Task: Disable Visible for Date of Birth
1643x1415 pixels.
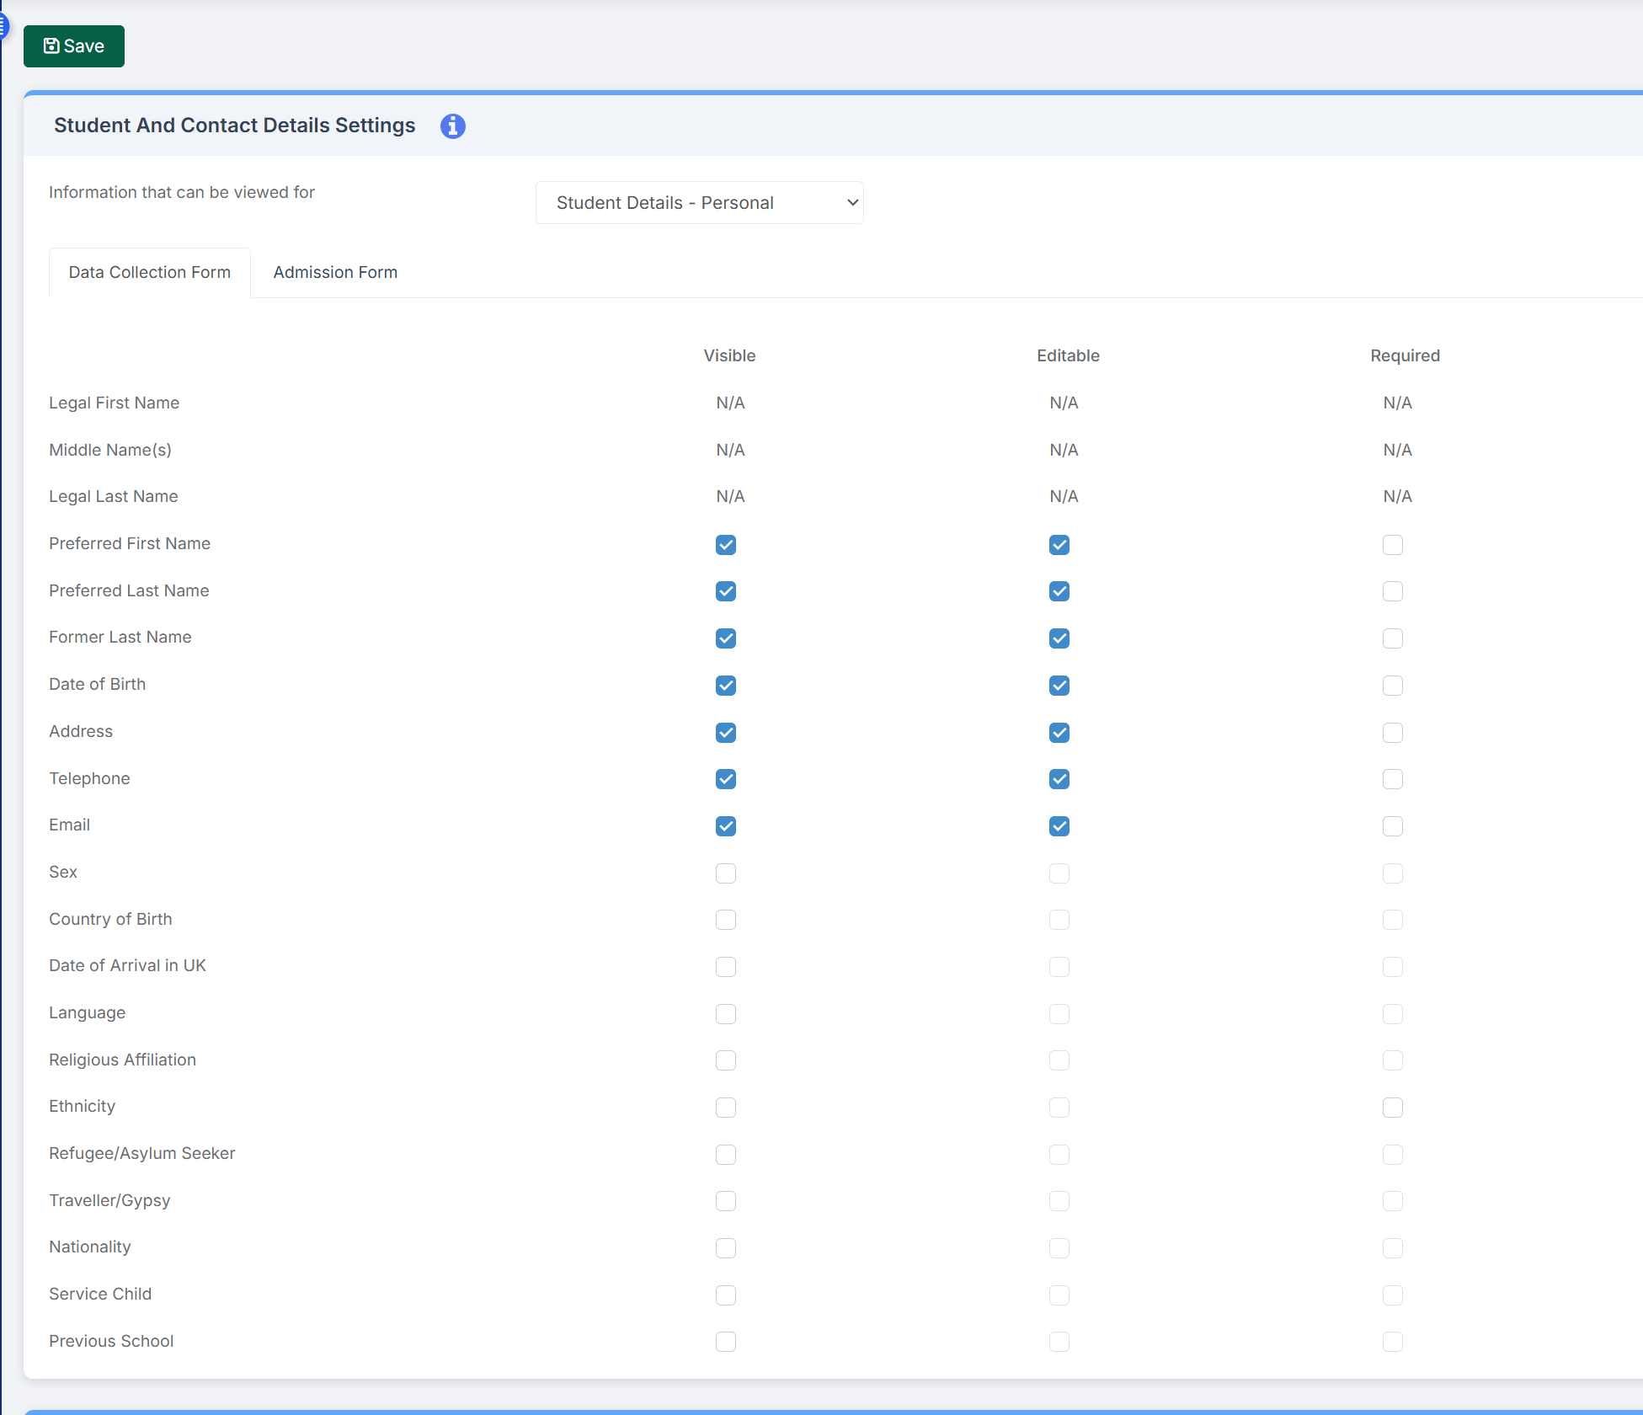Action: pyautogui.click(x=726, y=686)
